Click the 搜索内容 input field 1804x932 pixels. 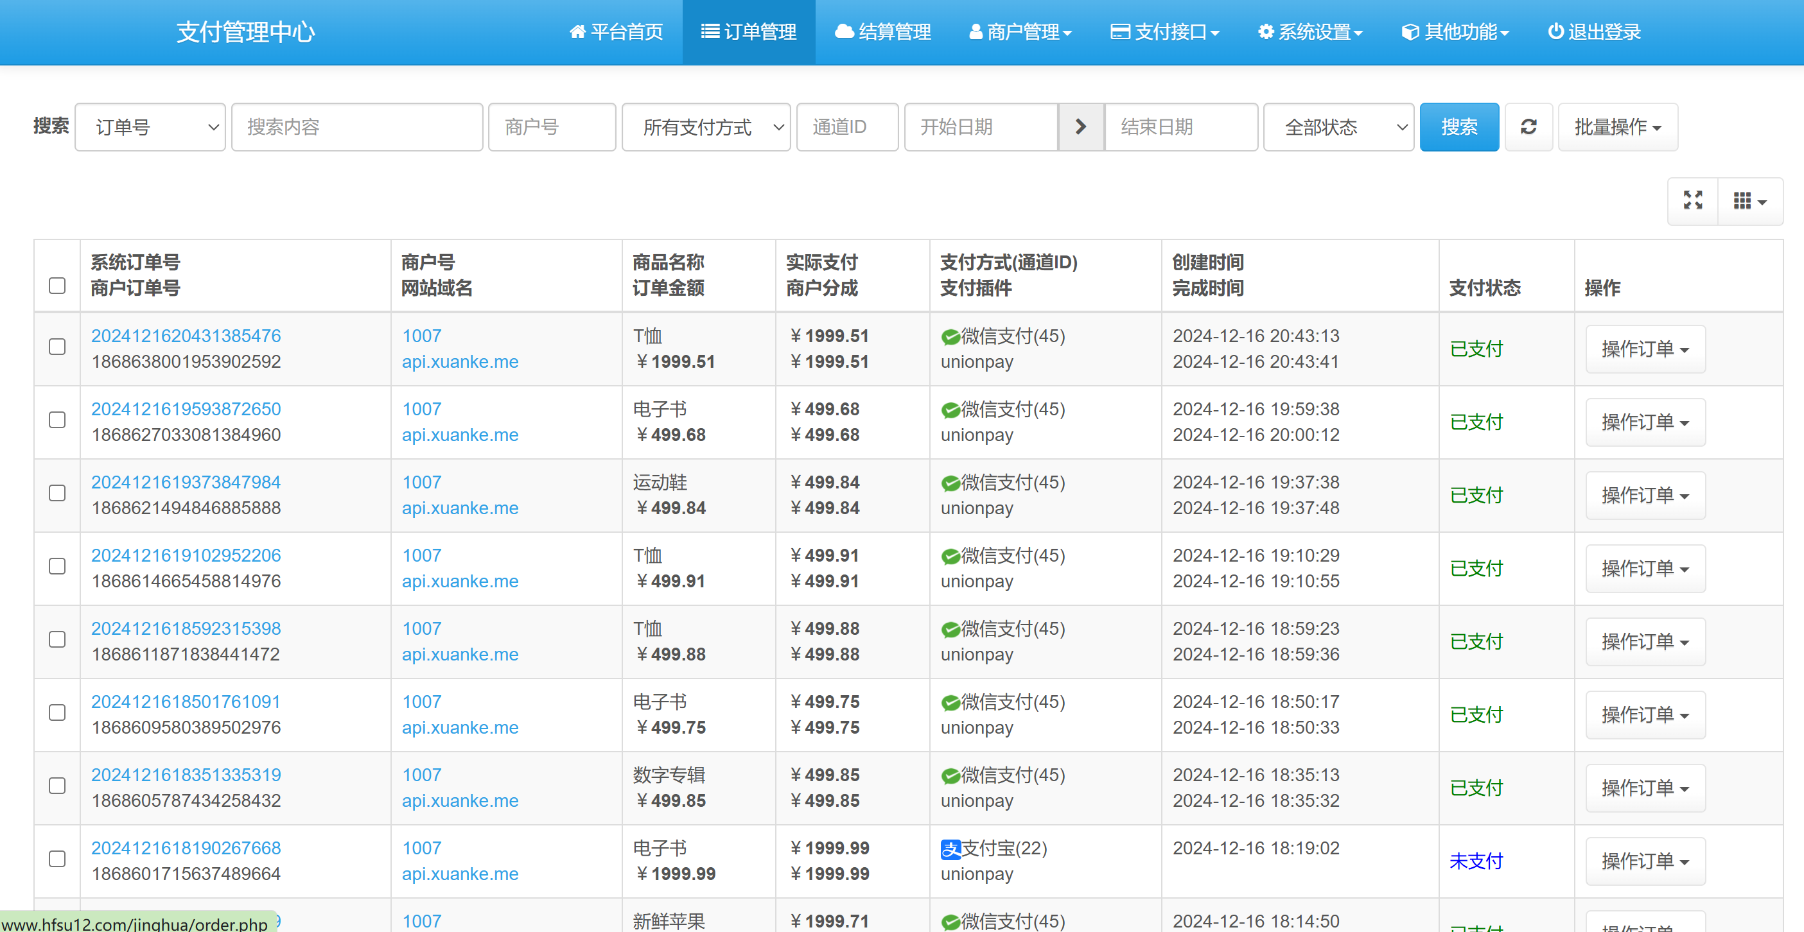(x=356, y=126)
